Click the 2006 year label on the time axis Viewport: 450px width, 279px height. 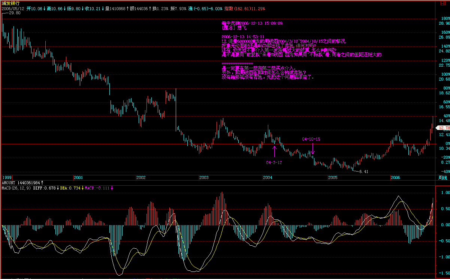[395, 177]
